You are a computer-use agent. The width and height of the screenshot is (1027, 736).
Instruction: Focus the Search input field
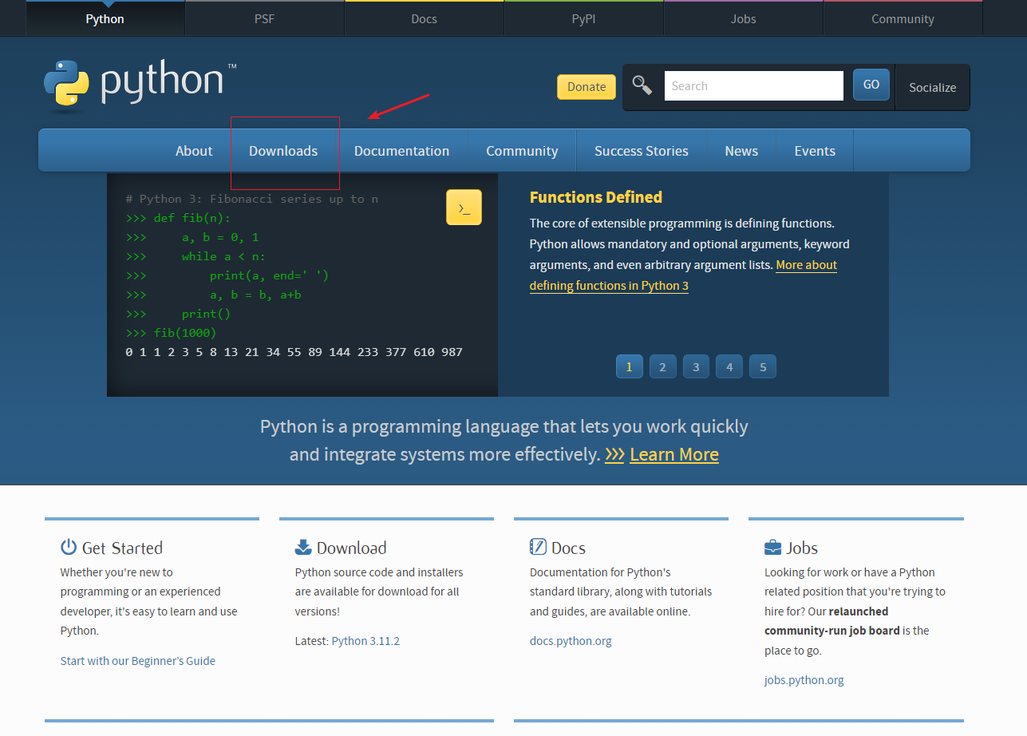coord(753,85)
